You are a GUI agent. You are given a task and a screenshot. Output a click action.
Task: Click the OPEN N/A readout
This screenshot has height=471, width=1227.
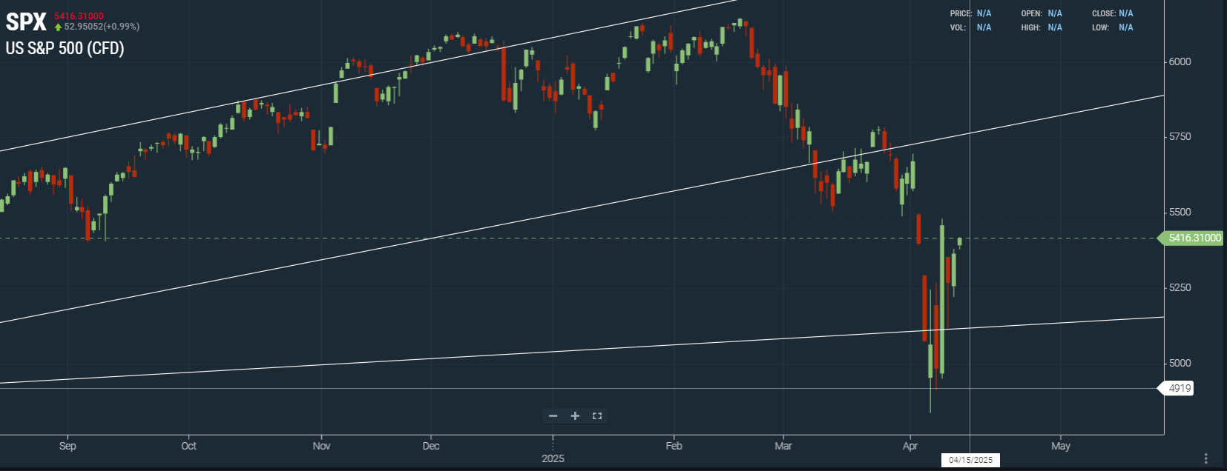(1042, 13)
